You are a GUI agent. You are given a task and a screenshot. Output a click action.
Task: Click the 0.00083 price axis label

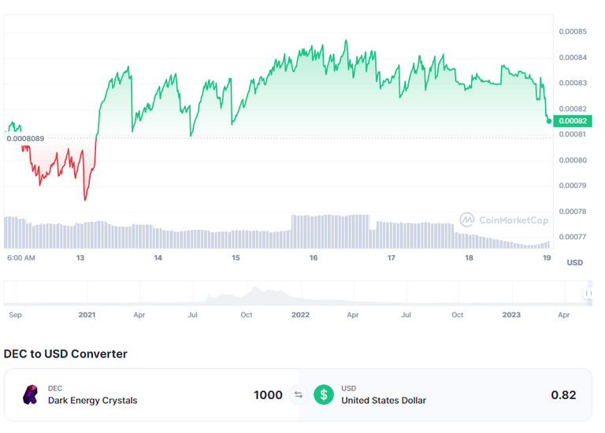click(573, 83)
